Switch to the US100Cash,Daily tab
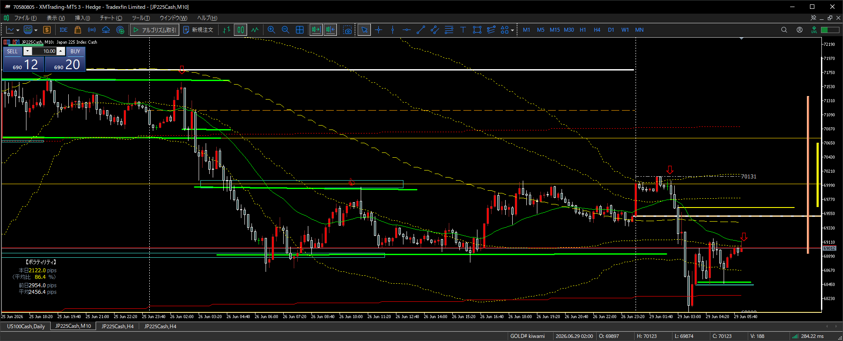 tap(26, 326)
